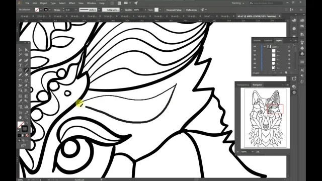Open navigator zoom level dropdown
This screenshot has width=322, height=181.
[x=253, y=152]
